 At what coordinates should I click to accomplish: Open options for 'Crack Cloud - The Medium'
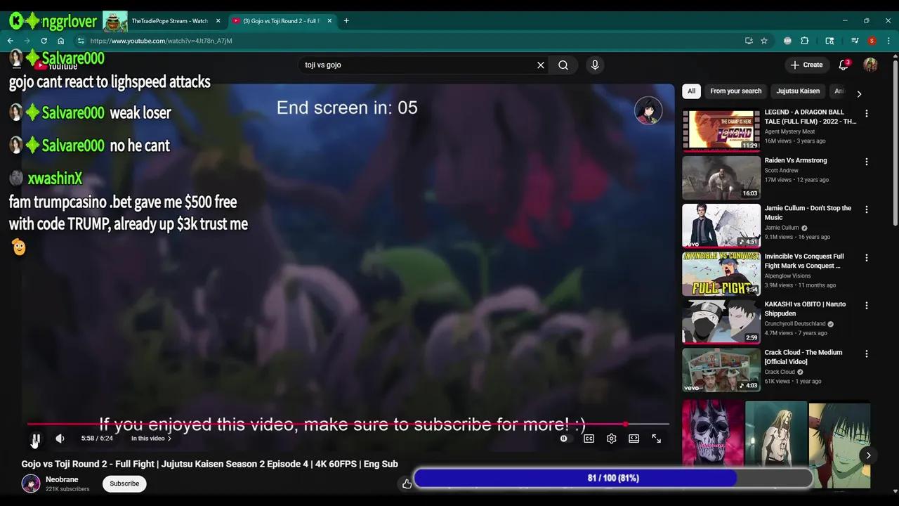pyautogui.click(x=867, y=353)
